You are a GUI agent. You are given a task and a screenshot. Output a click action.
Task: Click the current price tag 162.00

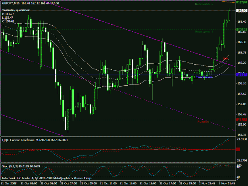tap(242, 10)
